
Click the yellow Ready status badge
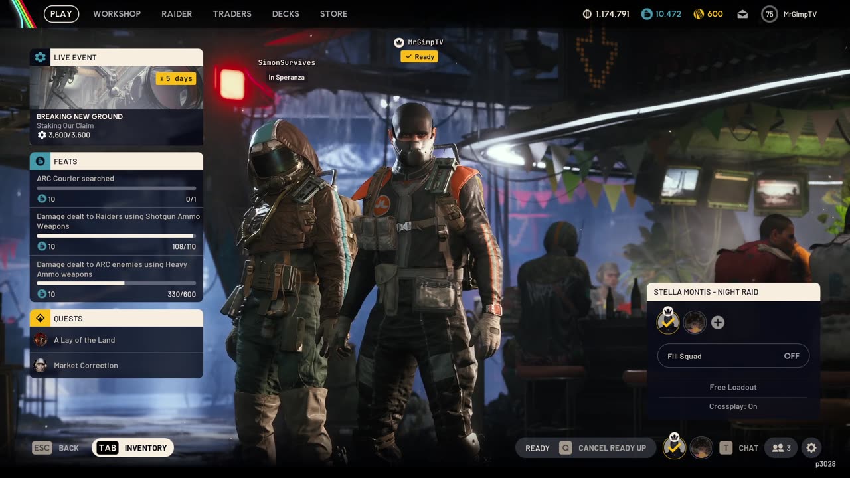[419, 57]
